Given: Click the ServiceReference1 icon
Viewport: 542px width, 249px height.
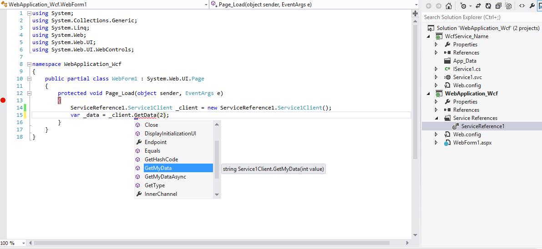Looking at the screenshot, I should click(456, 126).
